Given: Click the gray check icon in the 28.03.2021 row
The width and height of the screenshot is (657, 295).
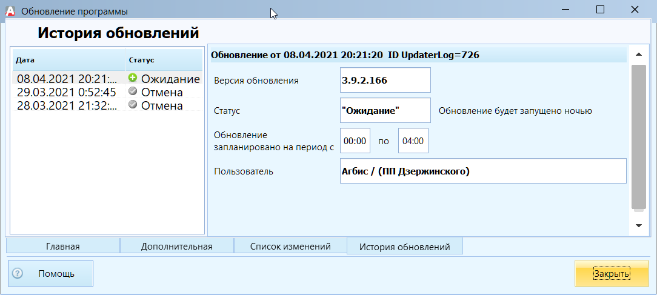Looking at the screenshot, I should [133, 105].
